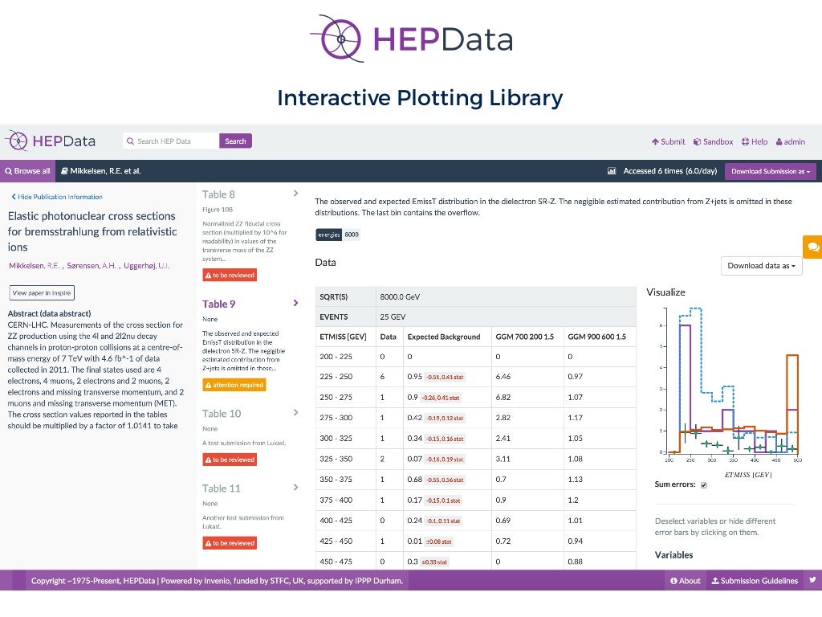Click the Browse all search icon

tap(8, 171)
